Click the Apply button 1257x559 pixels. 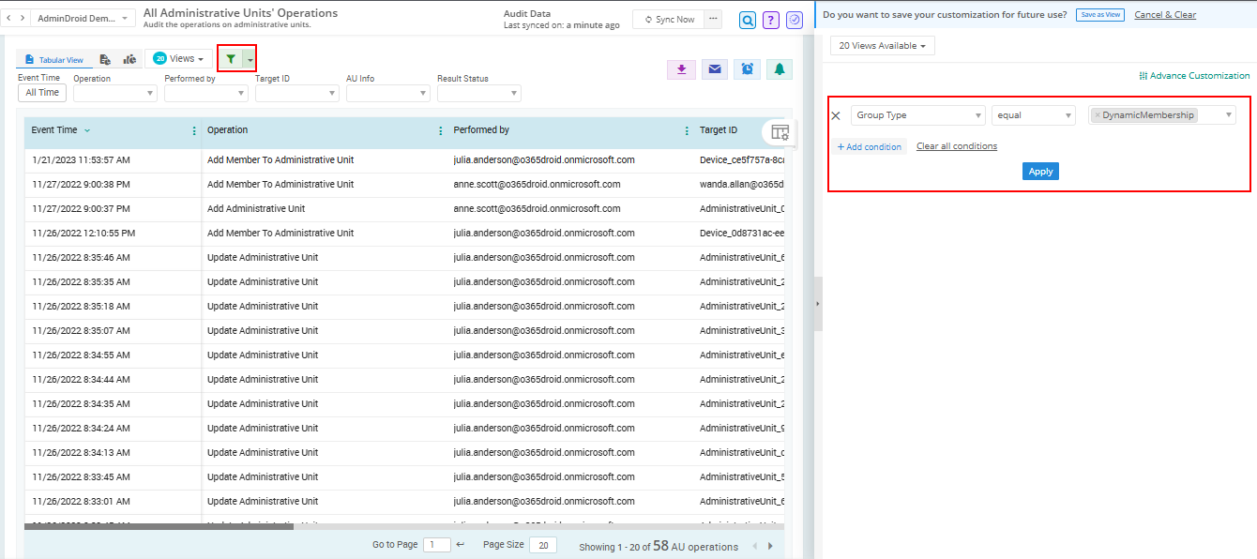(1040, 171)
